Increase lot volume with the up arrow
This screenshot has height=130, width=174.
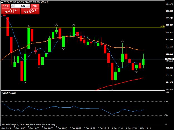coord(28,6)
